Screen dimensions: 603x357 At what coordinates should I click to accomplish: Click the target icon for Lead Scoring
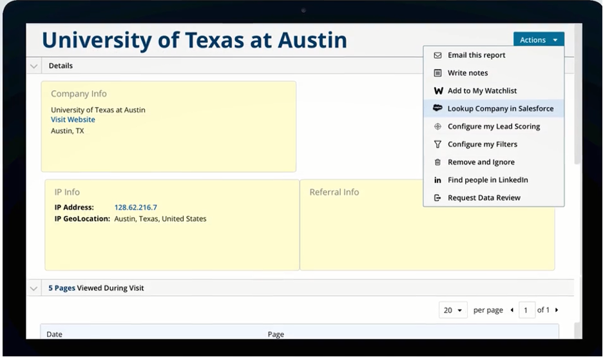pyautogui.click(x=437, y=126)
